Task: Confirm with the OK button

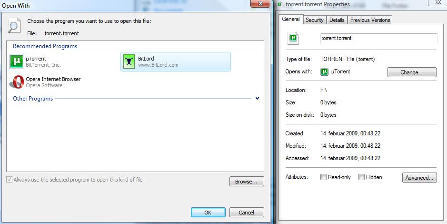Action: 208,212
